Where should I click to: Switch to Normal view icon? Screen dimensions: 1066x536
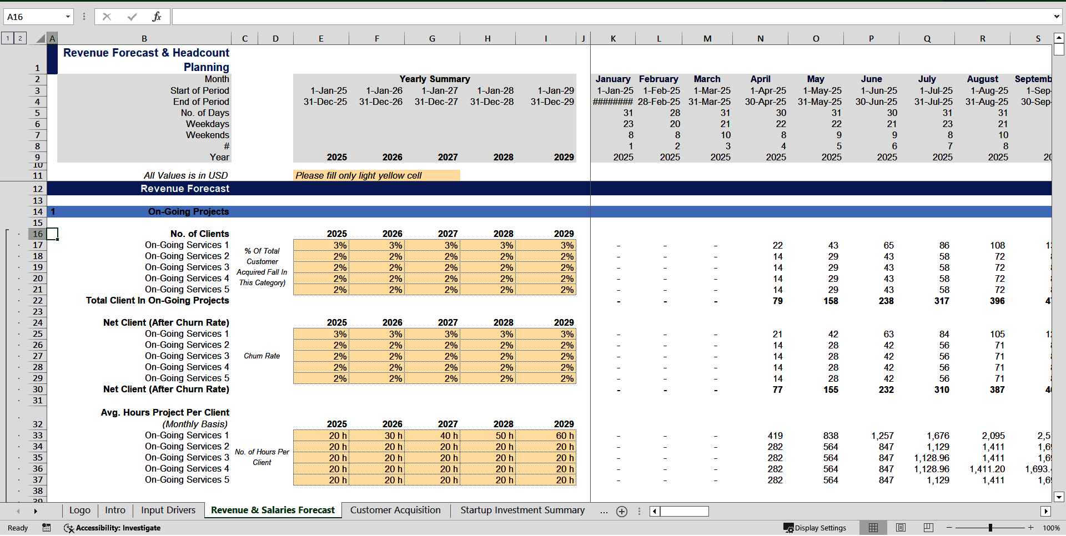point(873,528)
